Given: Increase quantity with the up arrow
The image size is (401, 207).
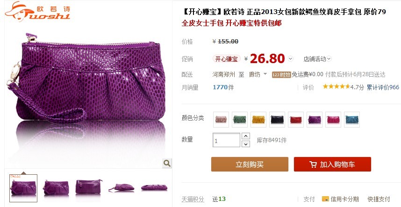Looking at the screenshot, I should (246, 136).
